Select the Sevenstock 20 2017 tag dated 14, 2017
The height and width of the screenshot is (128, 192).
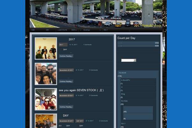click(66, 96)
